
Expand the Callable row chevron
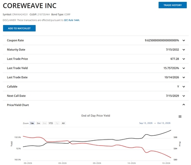pyautogui.click(x=184, y=87)
